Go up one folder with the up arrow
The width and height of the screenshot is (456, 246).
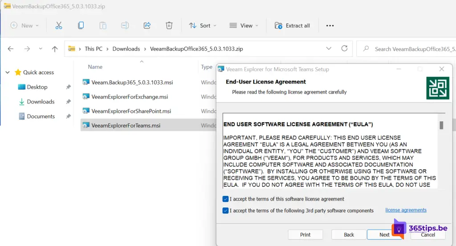click(x=55, y=49)
